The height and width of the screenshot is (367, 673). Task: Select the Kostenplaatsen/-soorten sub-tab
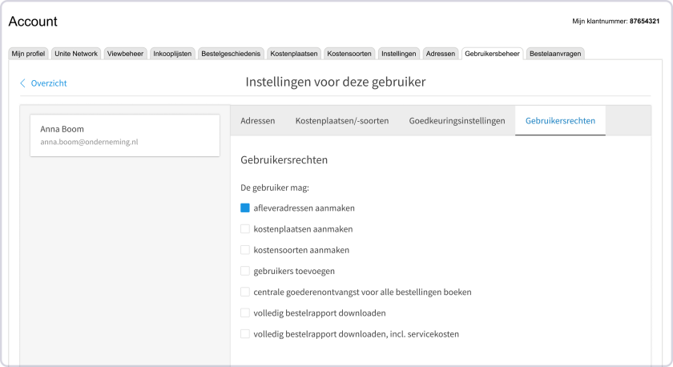coord(342,121)
